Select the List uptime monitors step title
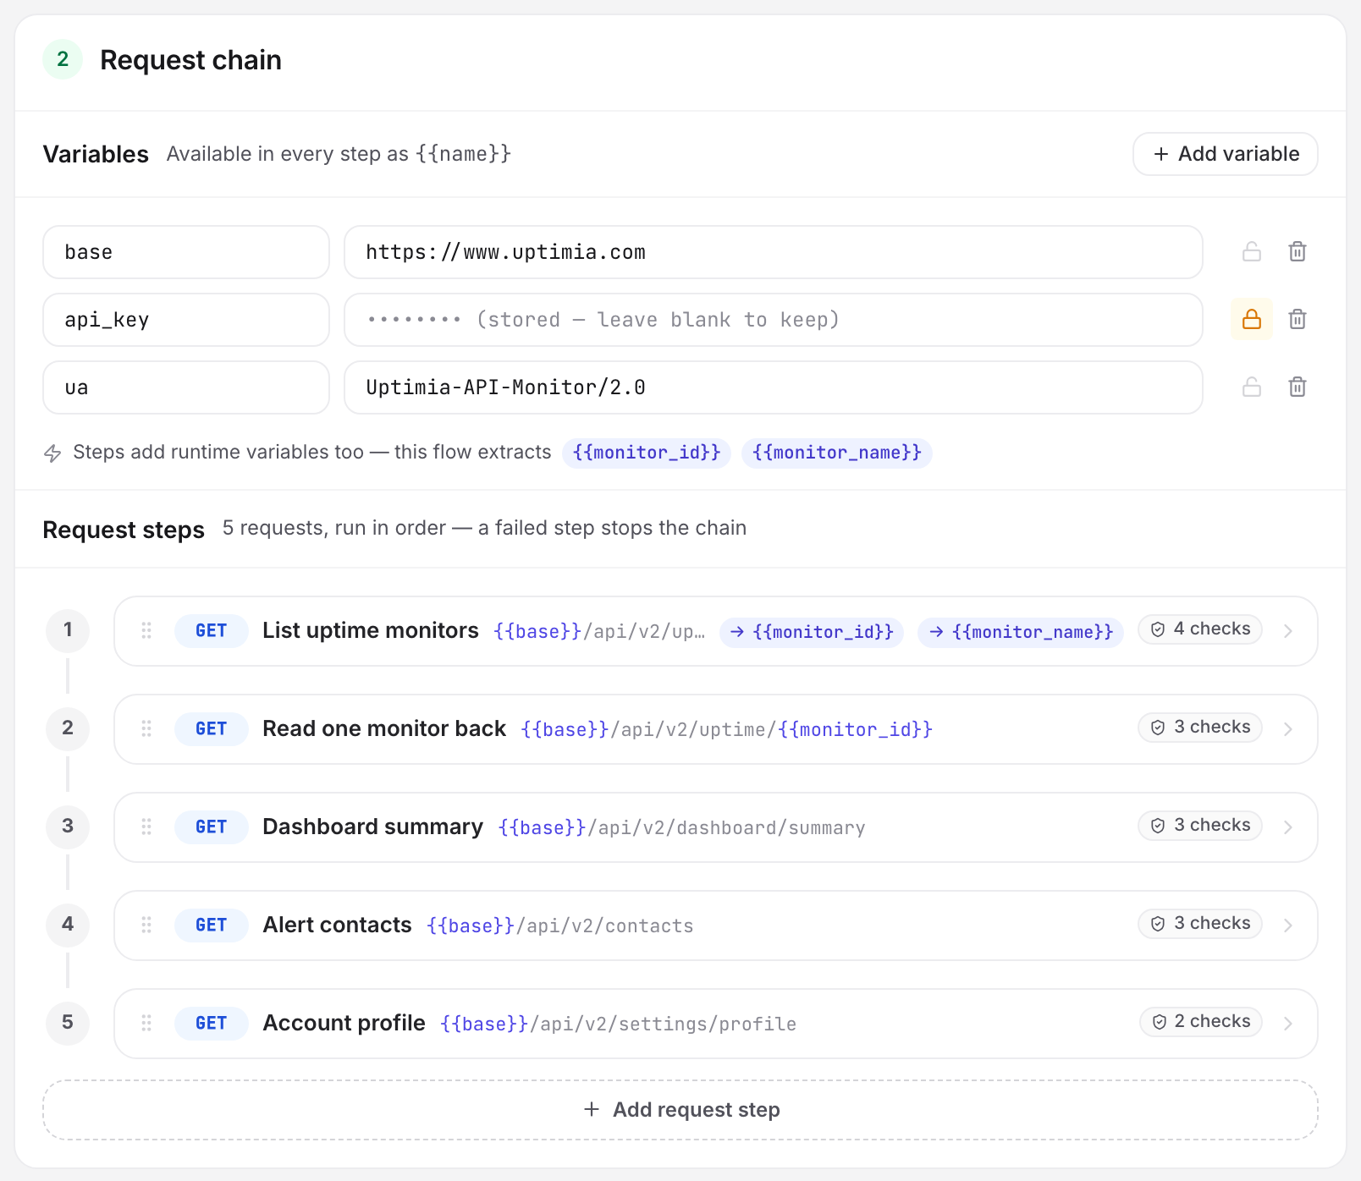The height and width of the screenshot is (1181, 1361). tap(371, 630)
